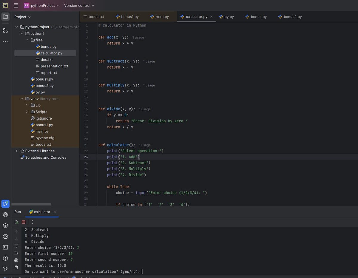This screenshot has width=358, height=278.
Task: Open the pythonProject dropdown in title bar
Action: [x=41, y=5]
